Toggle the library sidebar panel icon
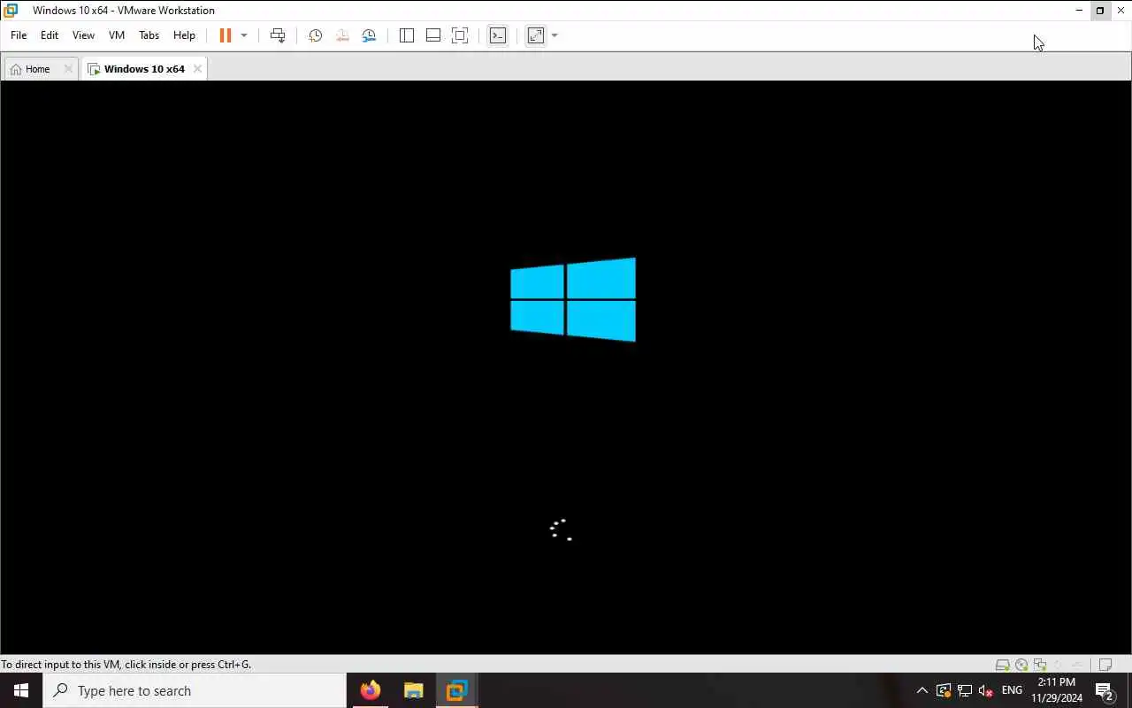Image resolution: width=1132 pixels, height=708 pixels. point(407,35)
